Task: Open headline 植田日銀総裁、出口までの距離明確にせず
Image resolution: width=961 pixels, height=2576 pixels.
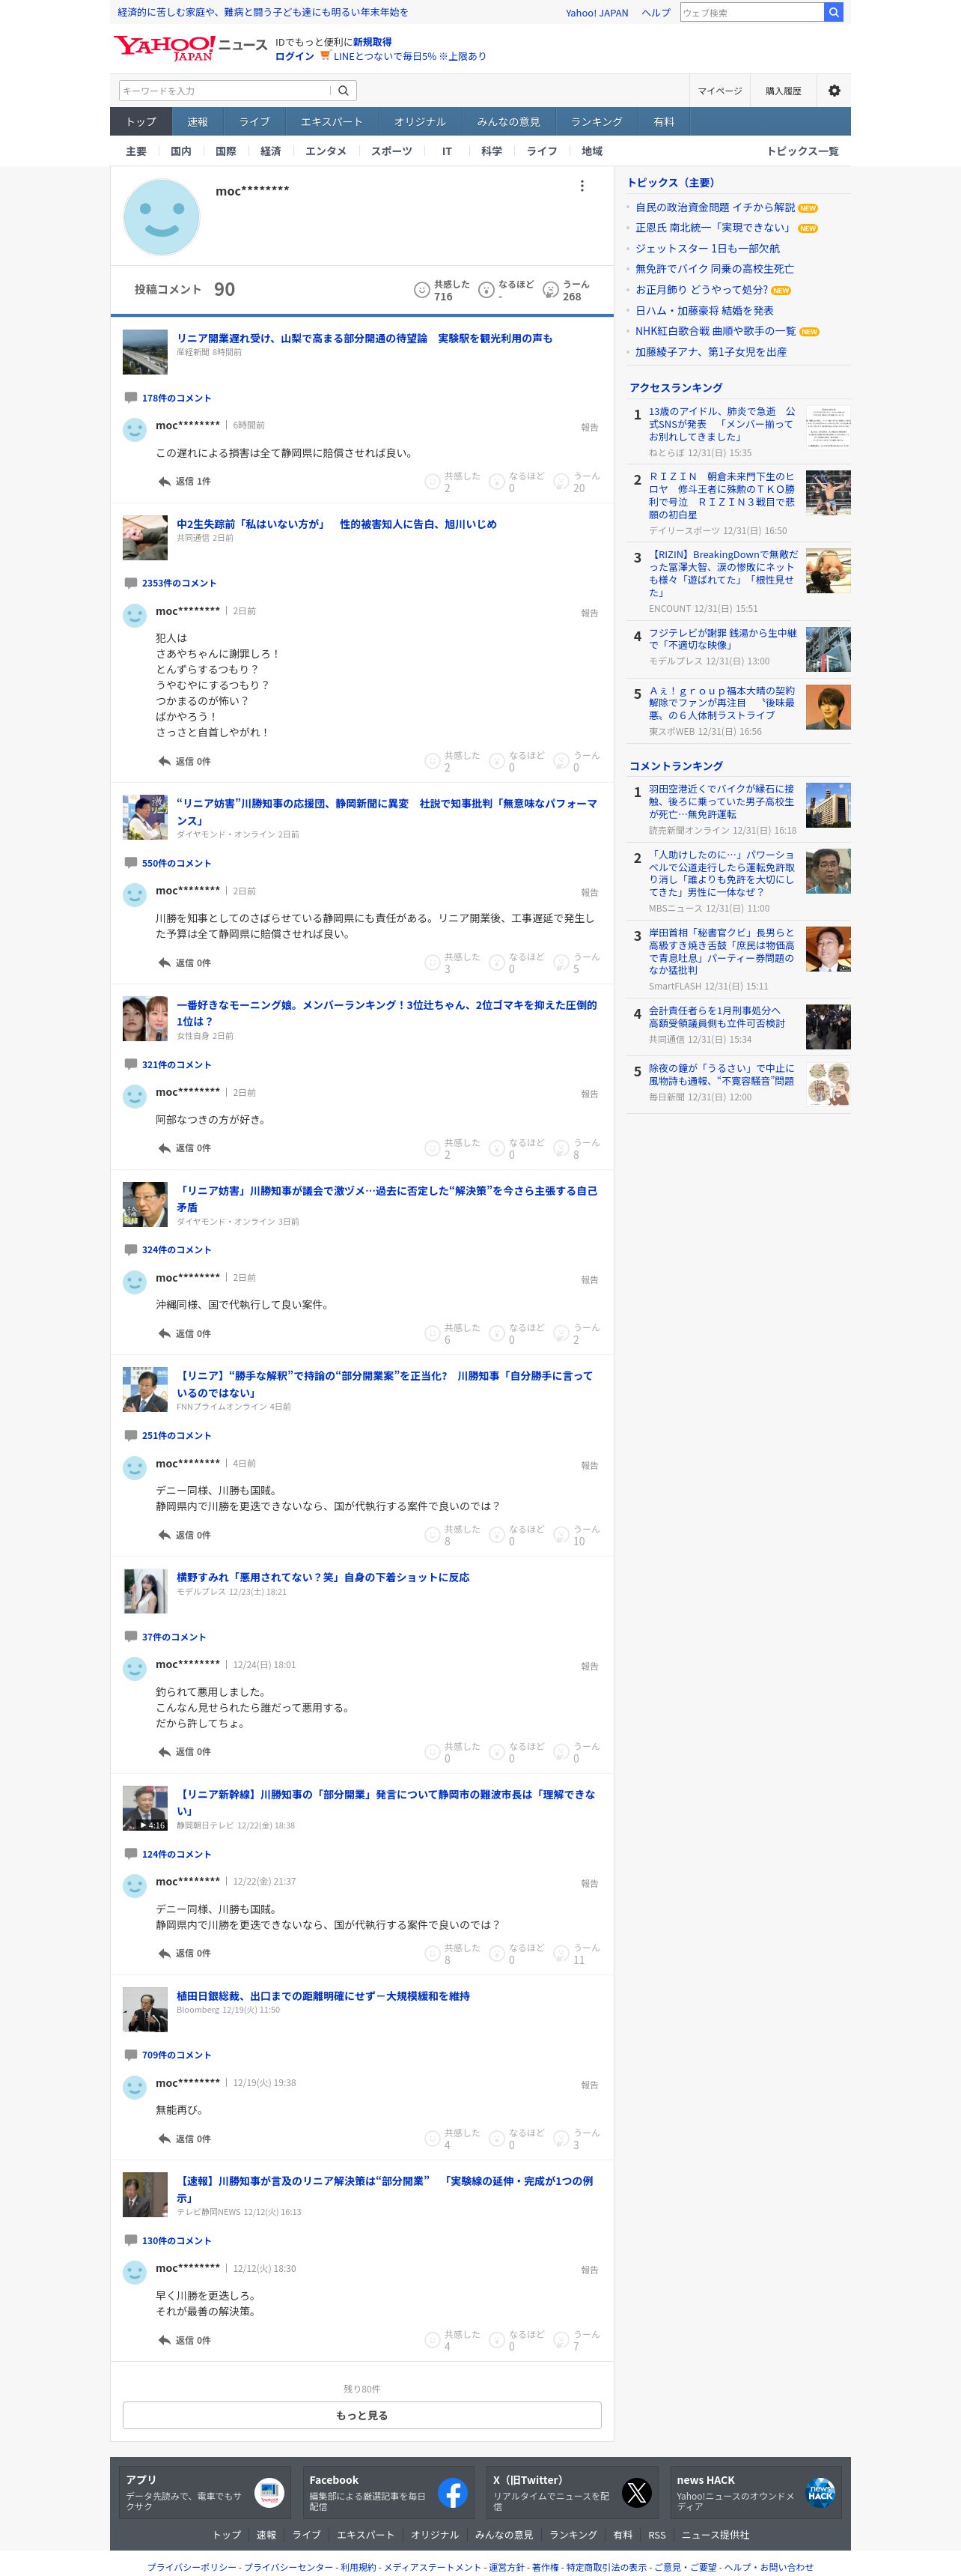Action: tap(323, 1996)
